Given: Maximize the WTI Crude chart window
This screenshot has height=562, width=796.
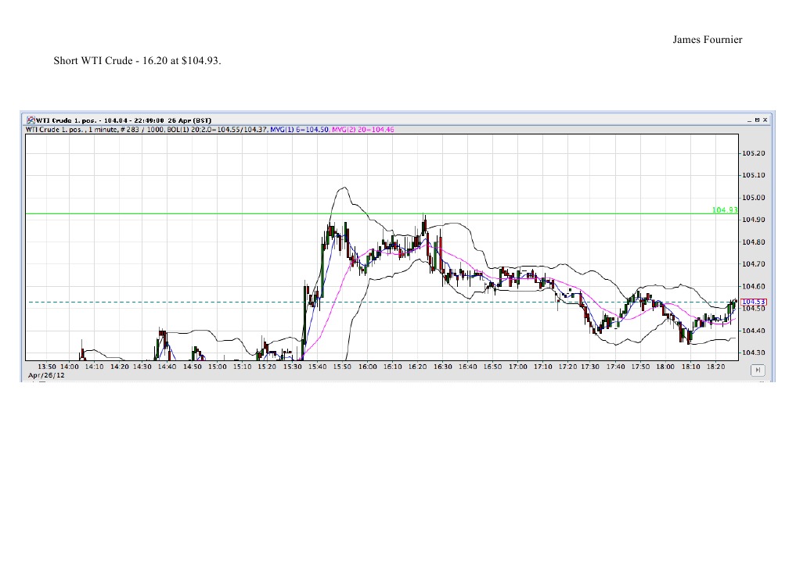Looking at the screenshot, I should pos(757,120).
